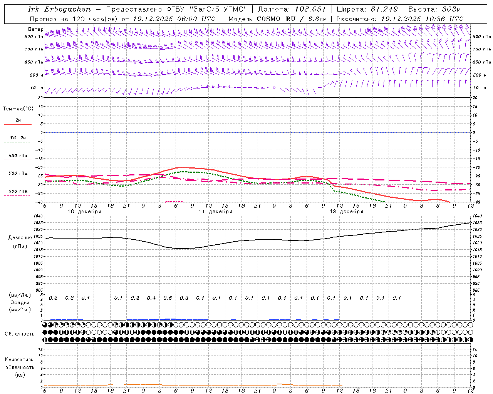
Task: Click the 'Конвективн.' convective cloud label
Action: pyautogui.click(x=20, y=360)
